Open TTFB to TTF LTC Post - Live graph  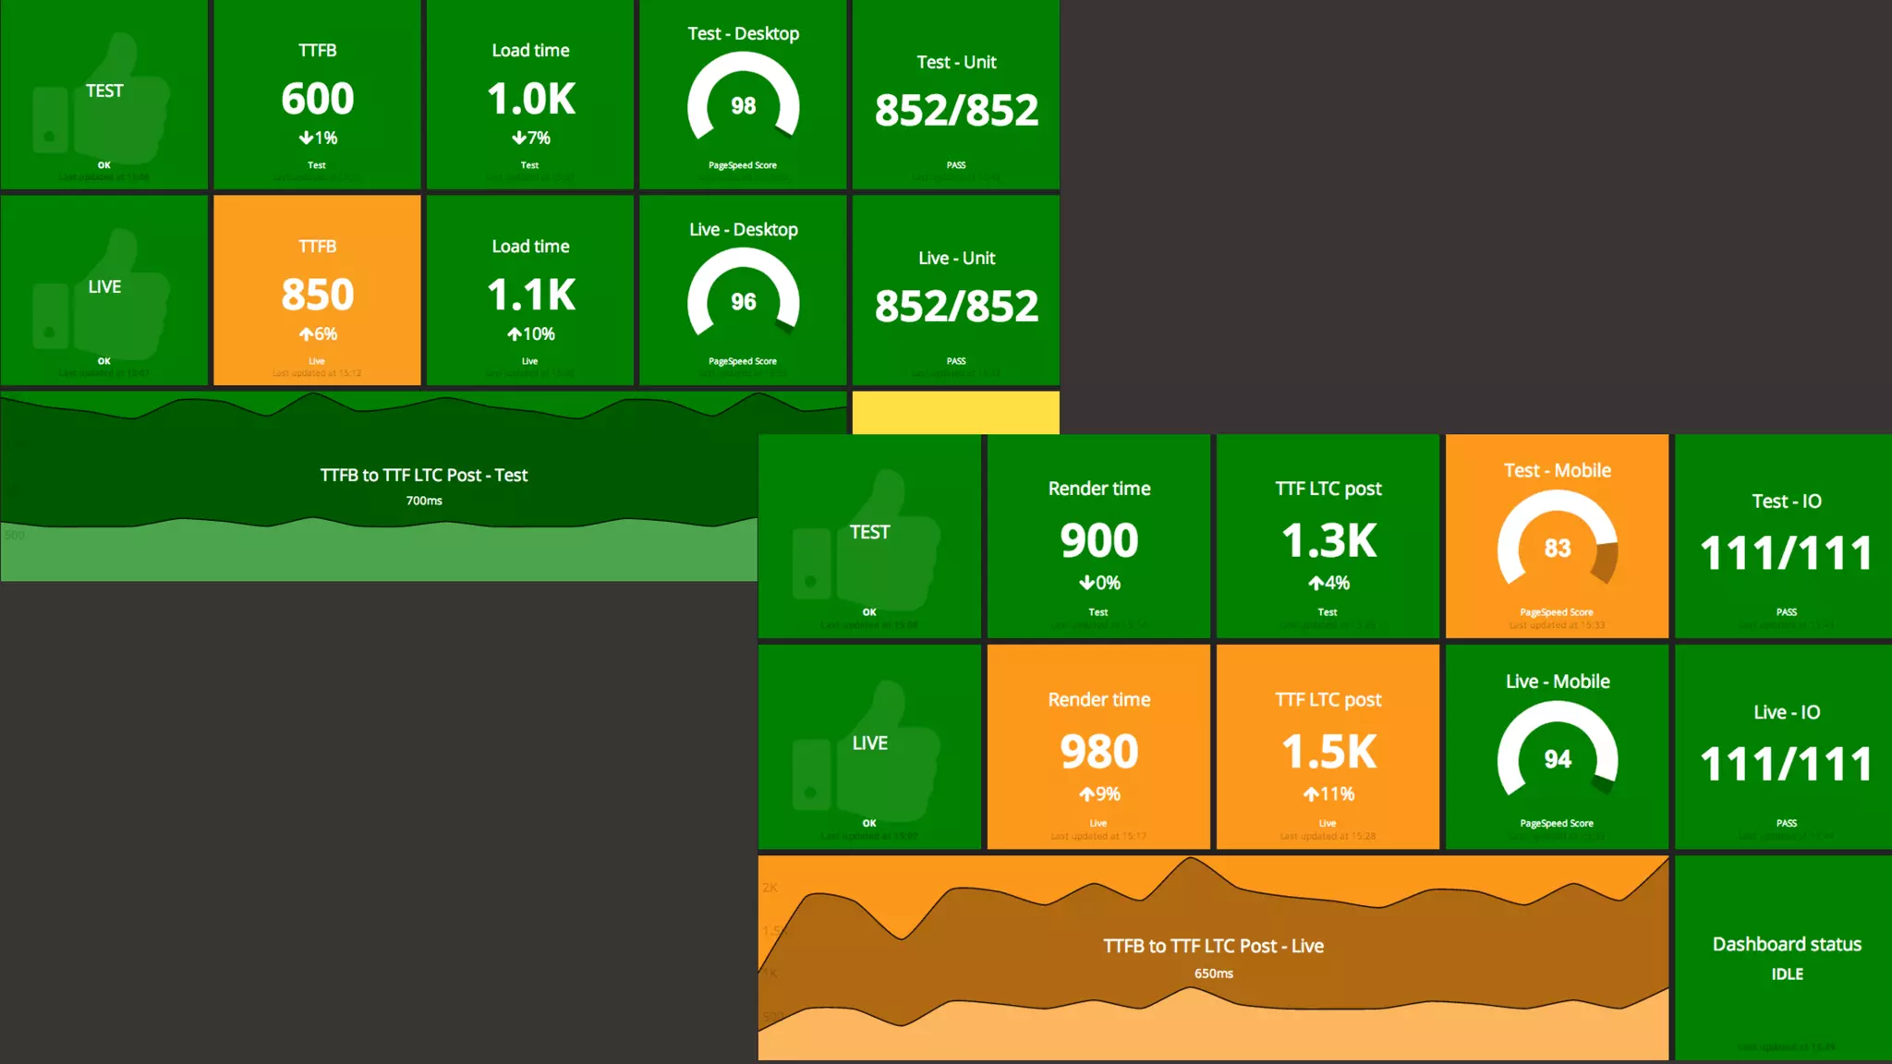(x=1212, y=957)
